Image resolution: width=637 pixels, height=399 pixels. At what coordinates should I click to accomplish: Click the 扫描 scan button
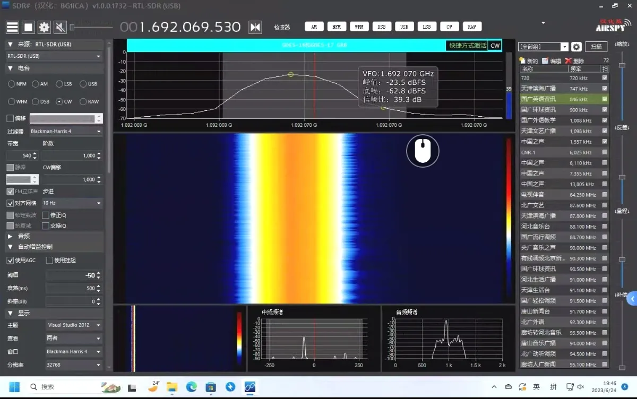pyautogui.click(x=596, y=47)
